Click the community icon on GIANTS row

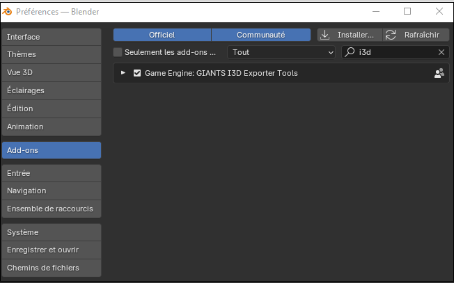pyautogui.click(x=439, y=73)
